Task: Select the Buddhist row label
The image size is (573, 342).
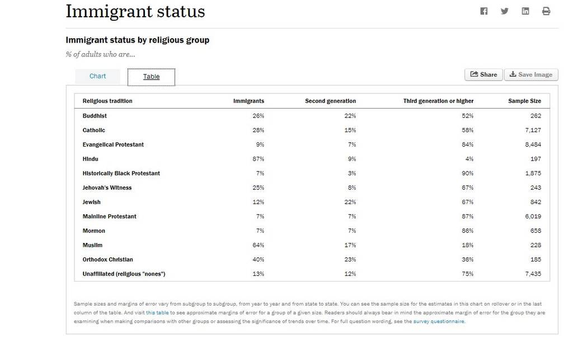Action: [95, 116]
